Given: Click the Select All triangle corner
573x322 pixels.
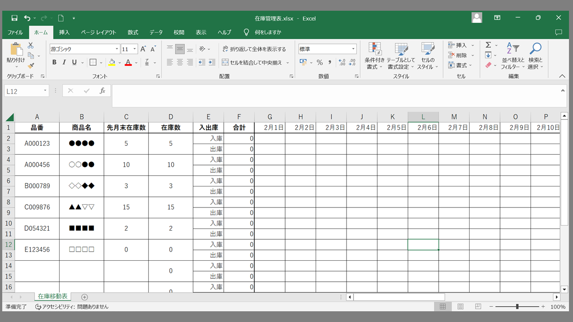Looking at the screenshot, I should [9, 117].
